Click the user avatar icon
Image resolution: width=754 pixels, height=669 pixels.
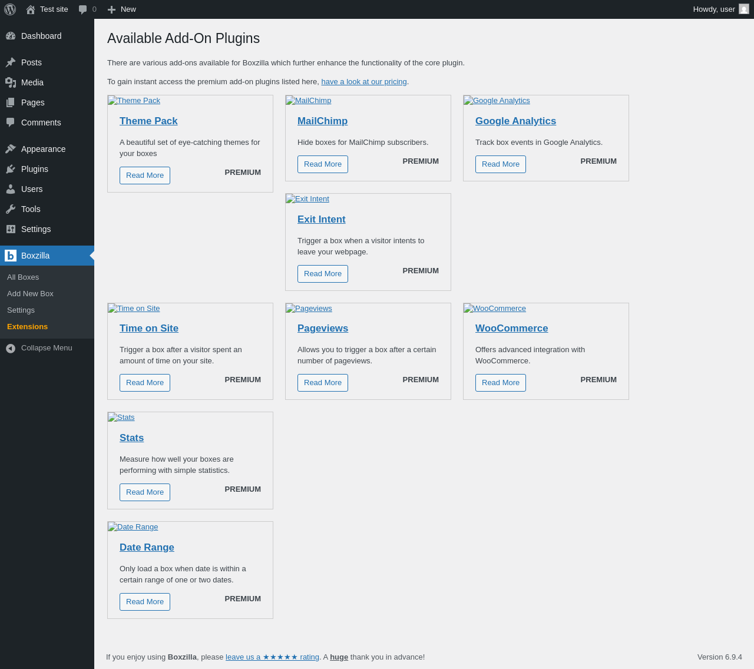(744, 9)
